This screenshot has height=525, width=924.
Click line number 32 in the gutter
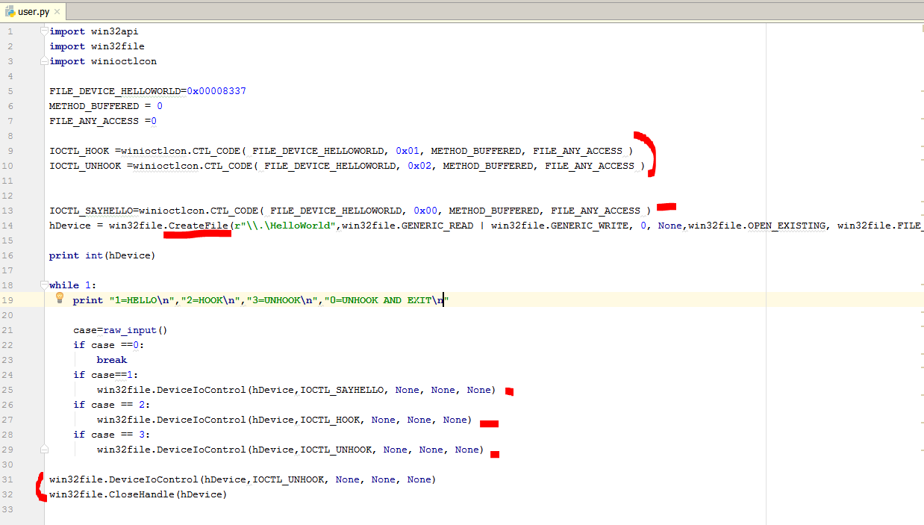[9, 494]
